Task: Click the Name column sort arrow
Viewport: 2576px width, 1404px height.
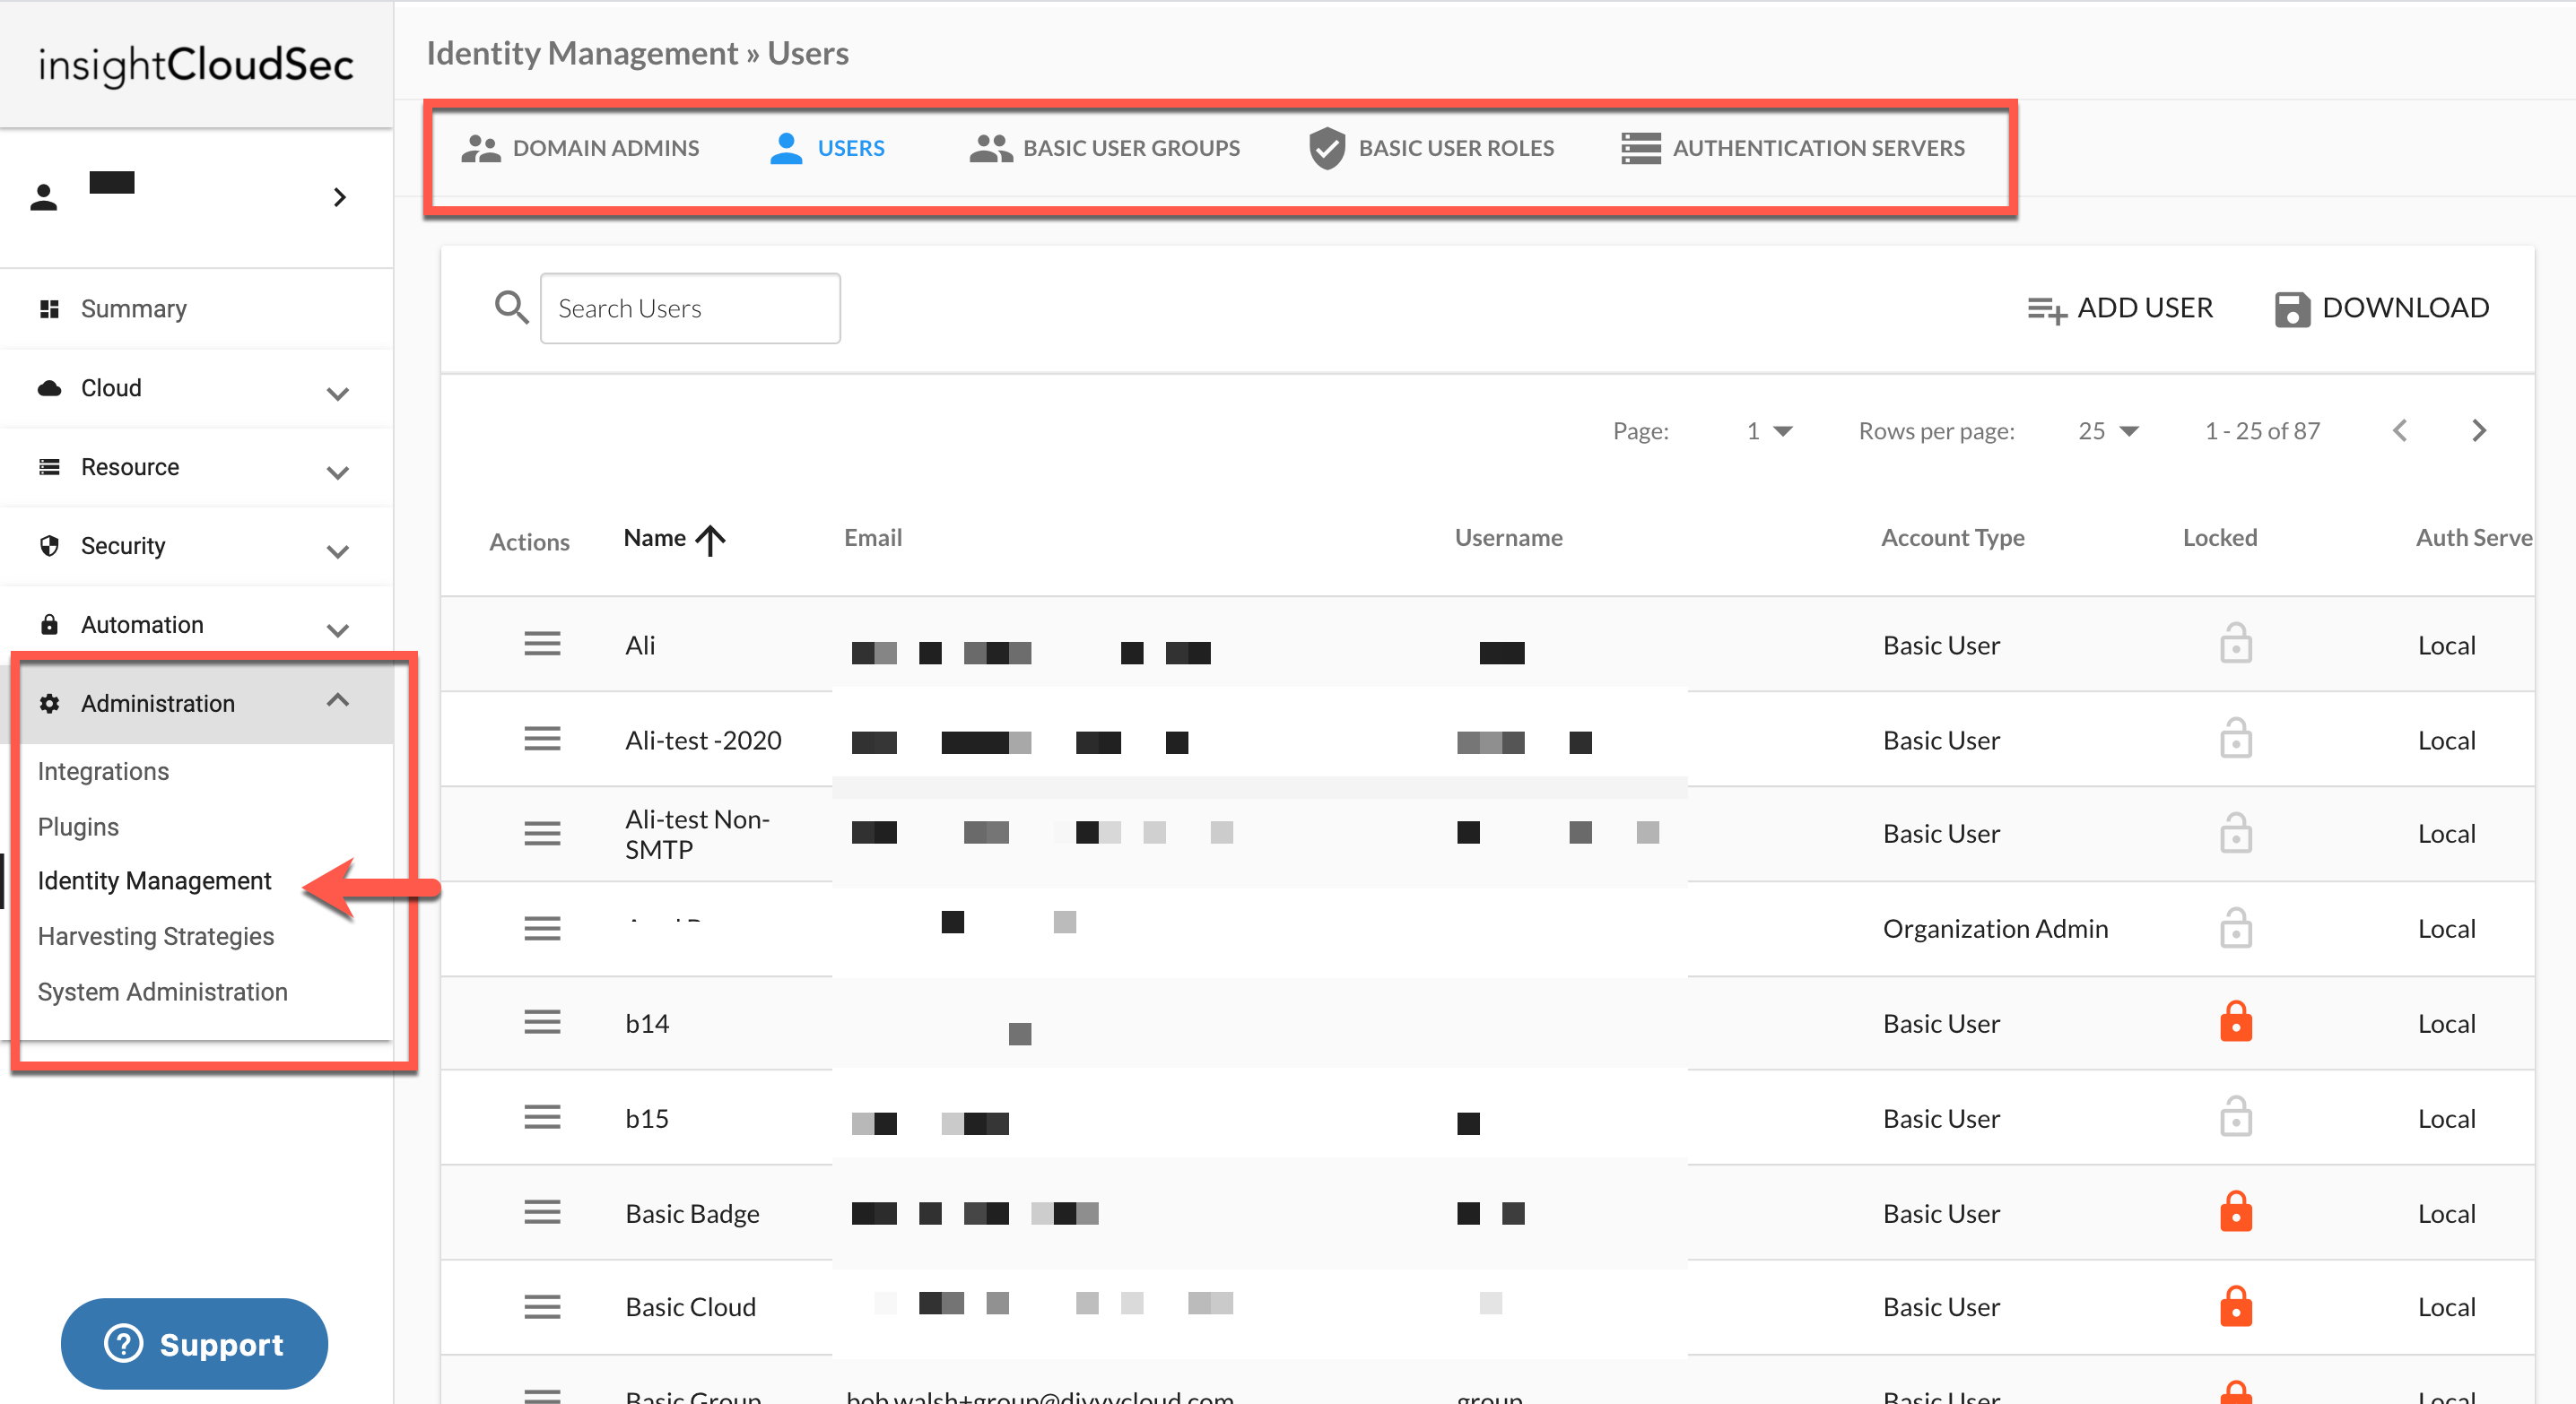Action: tap(710, 540)
